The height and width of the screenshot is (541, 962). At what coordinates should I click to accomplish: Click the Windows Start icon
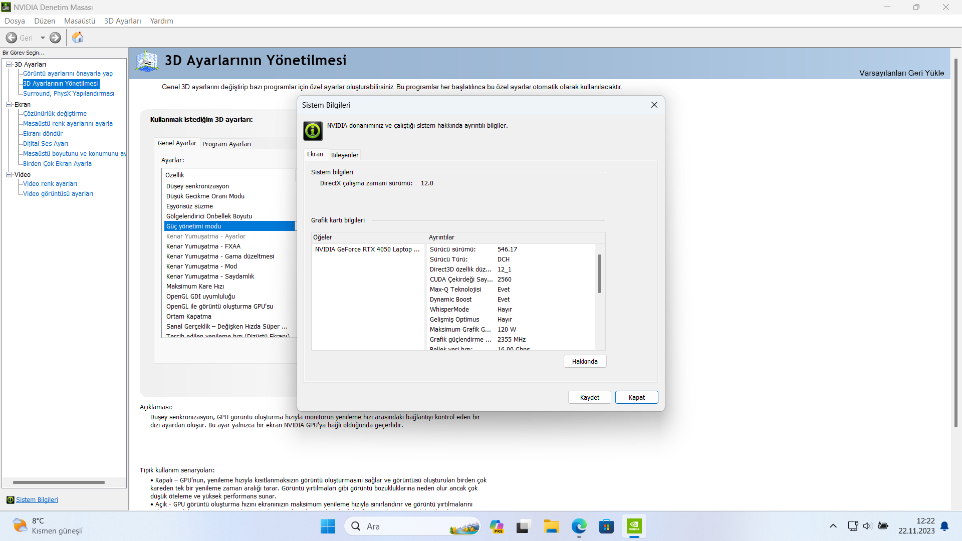pos(328,526)
